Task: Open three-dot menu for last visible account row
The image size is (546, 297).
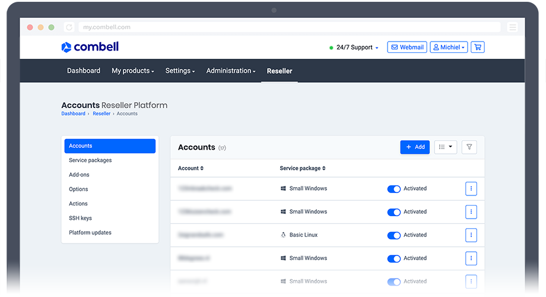Action: [471, 282]
